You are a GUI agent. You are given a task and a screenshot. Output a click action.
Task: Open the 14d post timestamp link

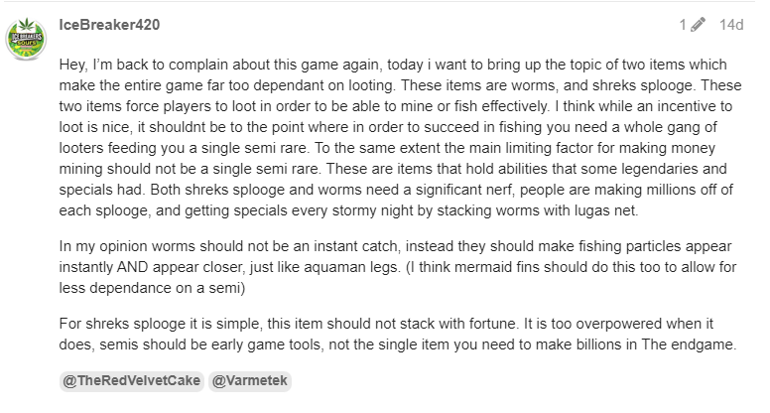click(x=731, y=25)
